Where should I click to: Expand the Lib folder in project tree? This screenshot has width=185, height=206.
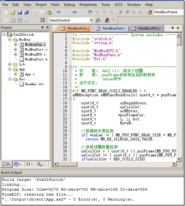pyautogui.click(x=10, y=64)
